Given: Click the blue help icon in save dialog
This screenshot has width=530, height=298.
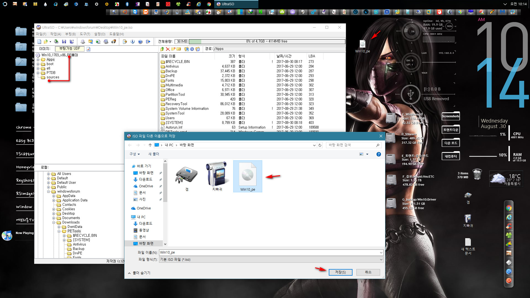Looking at the screenshot, I should (x=378, y=154).
